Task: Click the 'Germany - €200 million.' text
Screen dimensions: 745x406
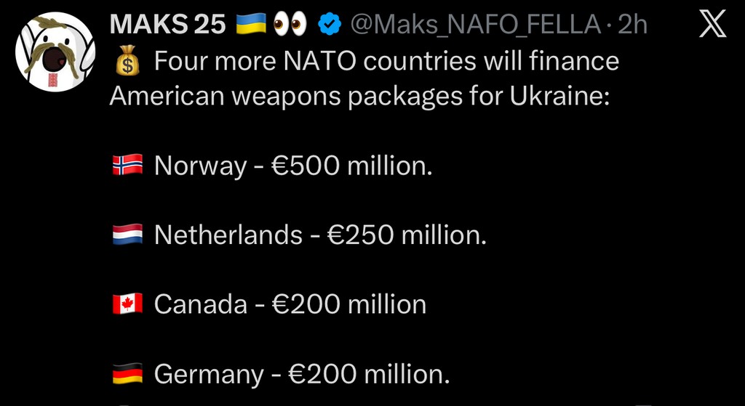Action: 302,375
